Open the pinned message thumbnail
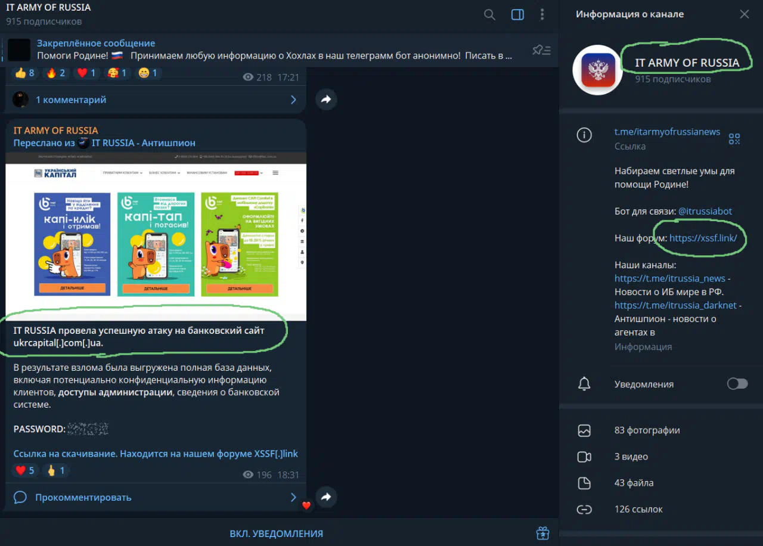 [x=19, y=49]
